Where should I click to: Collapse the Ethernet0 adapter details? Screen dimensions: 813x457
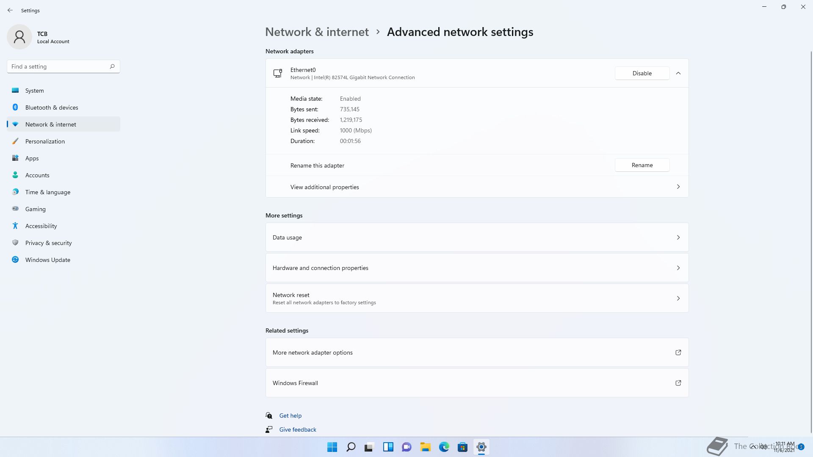click(678, 73)
